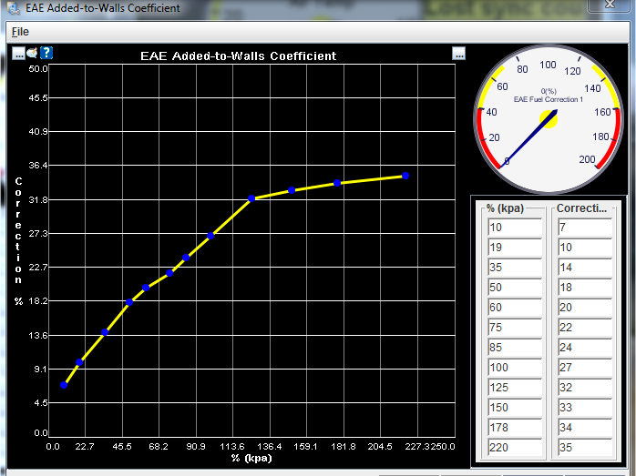
Task: Select the kpa field containing 19
Action: [x=515, y=248]
